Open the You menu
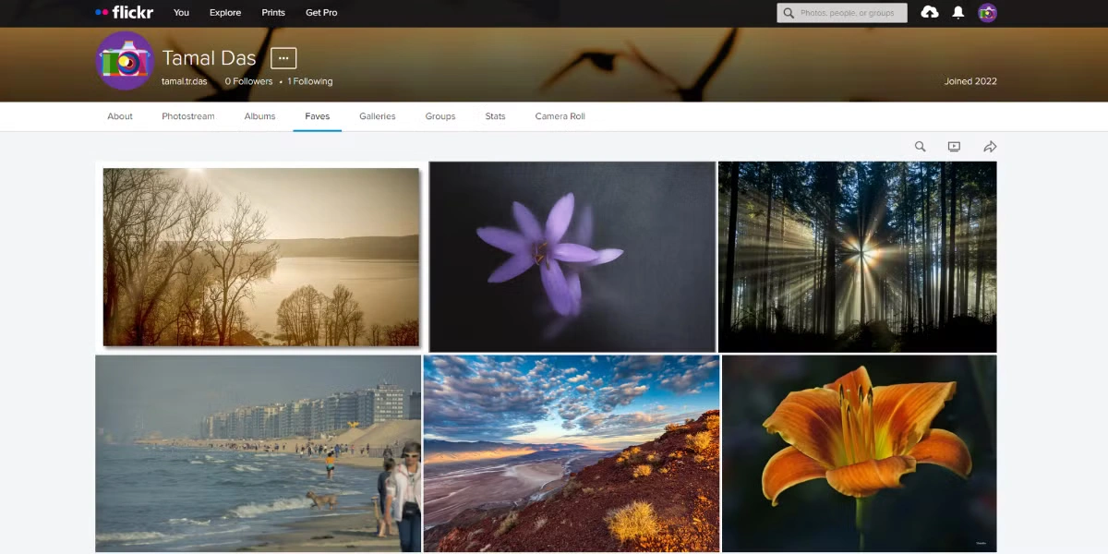This screenshot has width=1108, height=554. pyautogui.click(x=181, y=12)
